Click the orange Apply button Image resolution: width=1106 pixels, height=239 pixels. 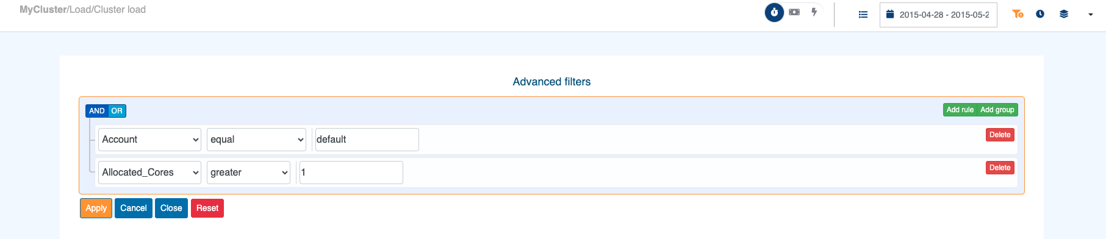click(x=96, y=208)
